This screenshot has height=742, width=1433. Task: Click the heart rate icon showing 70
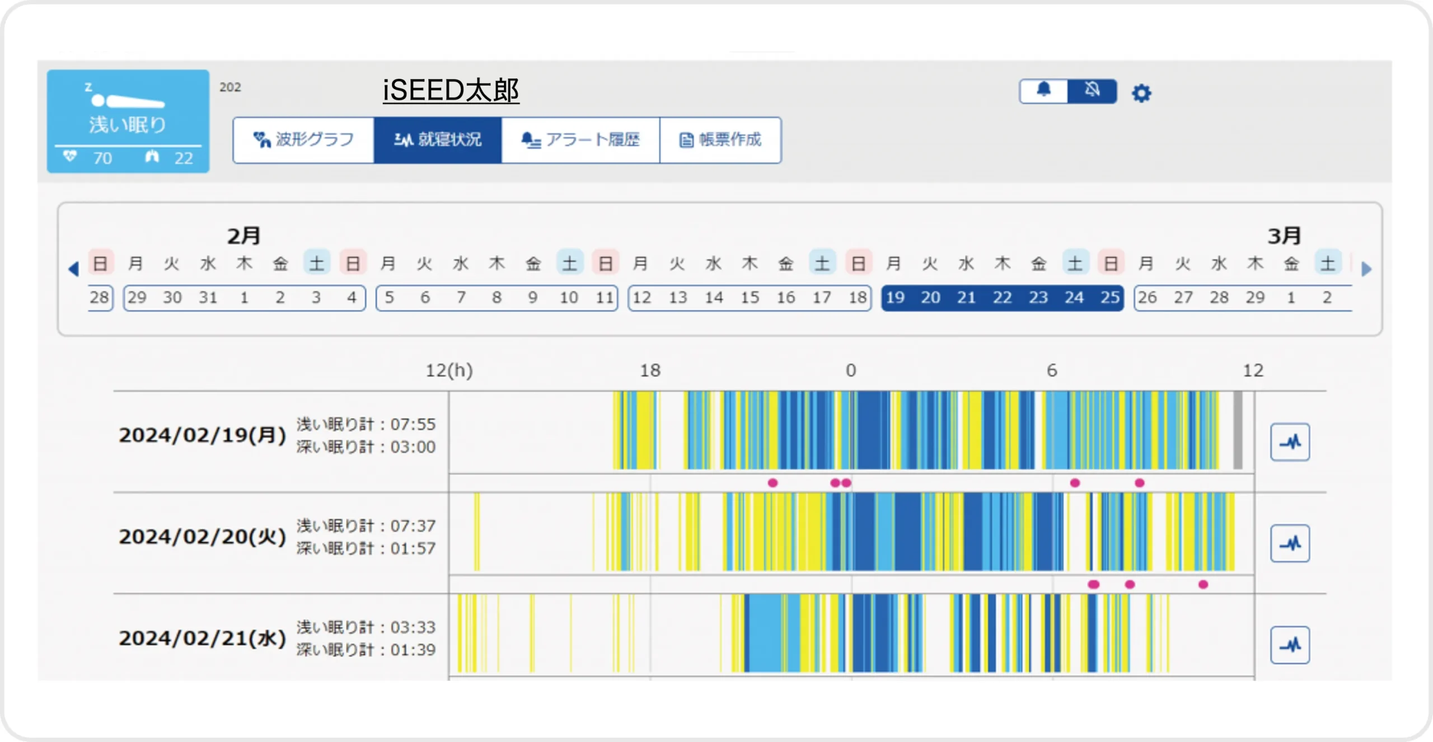(x=70, y=157)
